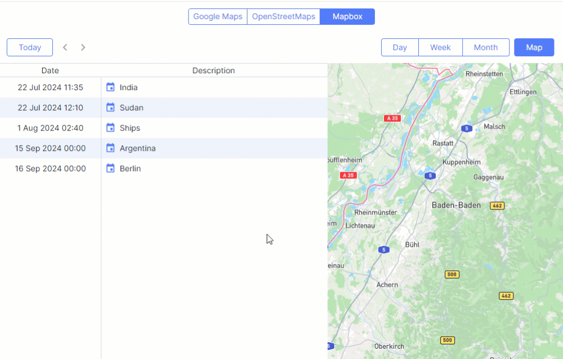The width and height of the screenshot is (563, 359).
Task: Select the Ships event description
Action: 129,128
